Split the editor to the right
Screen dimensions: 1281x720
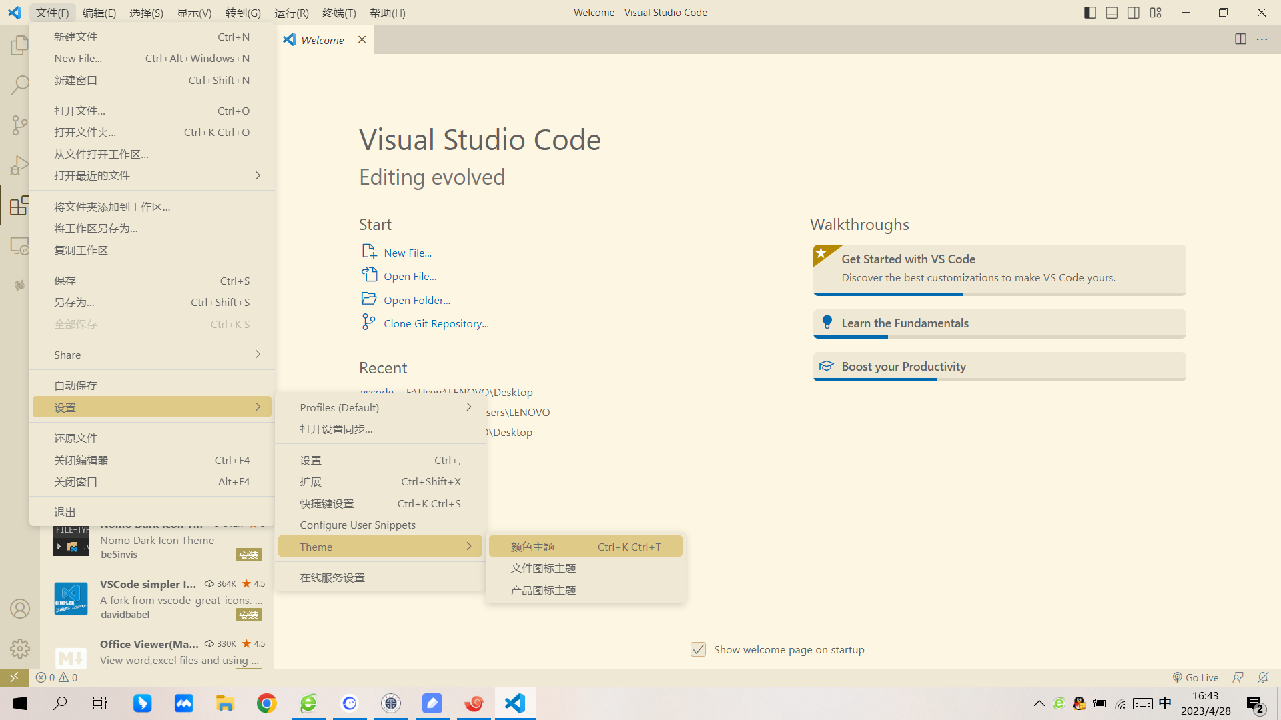[1240, 39]
